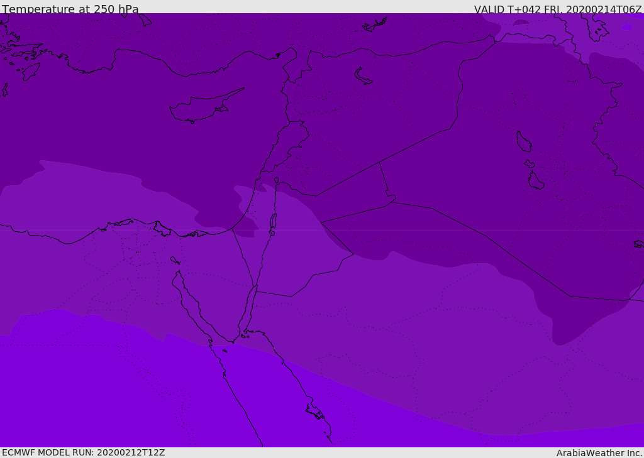The width and height of the screenshot is (644, 458).
Task: Click the small light purple spot at top right
Action: coord(627,27)
